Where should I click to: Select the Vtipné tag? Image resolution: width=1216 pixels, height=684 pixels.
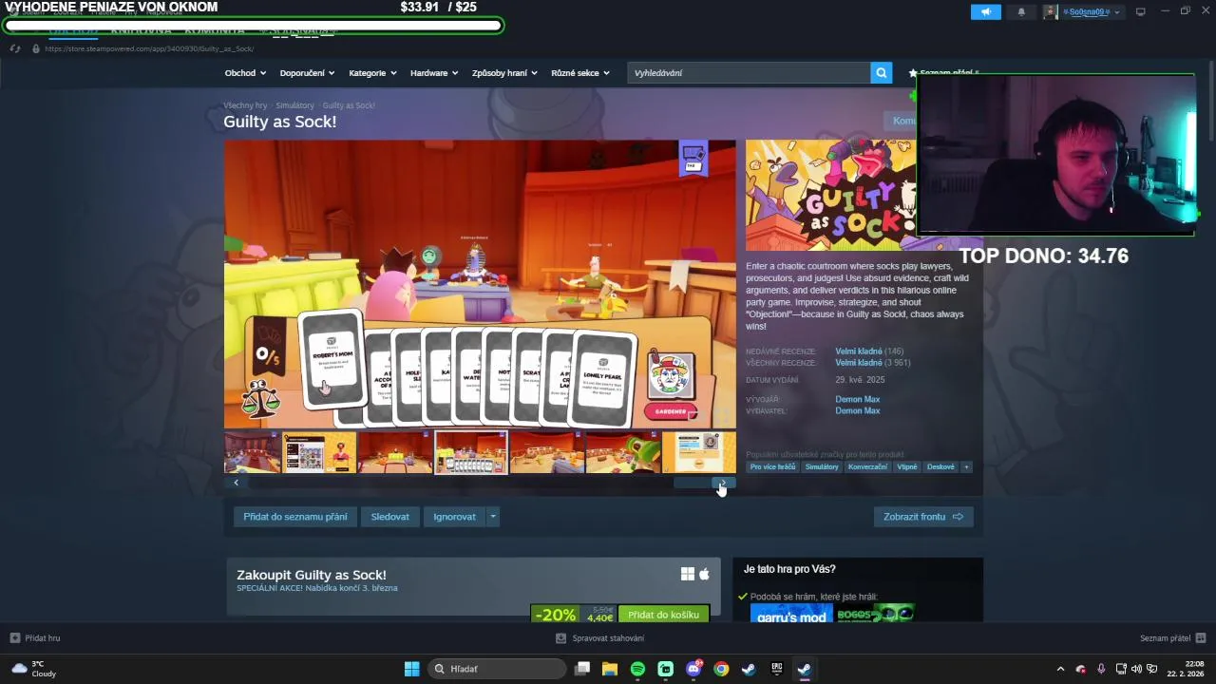pyautogui.click(x=907, y=466)
